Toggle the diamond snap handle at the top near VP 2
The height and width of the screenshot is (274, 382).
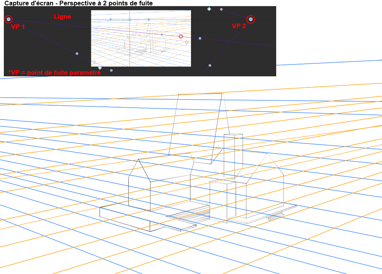[x=209, y=9]
